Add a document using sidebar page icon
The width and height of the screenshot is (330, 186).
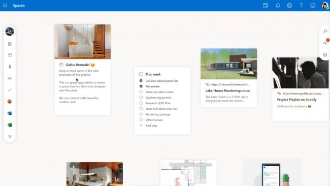(x=10, y=44)
